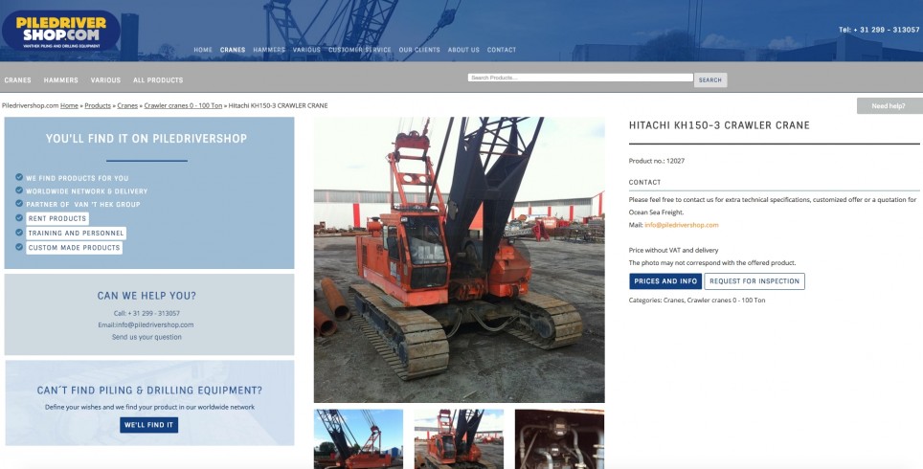The width and height of the screenshot is (923, 469).
Task: Click the telephone number in the header
Action: [879, 30]
